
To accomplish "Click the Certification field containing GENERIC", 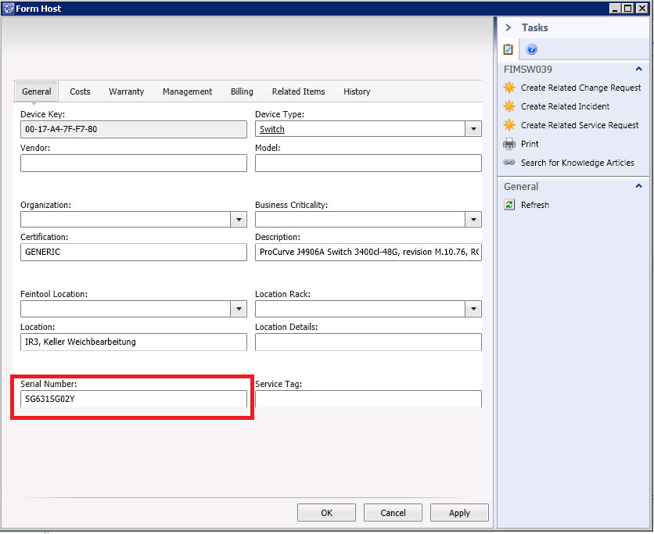I will coord(134,253).
